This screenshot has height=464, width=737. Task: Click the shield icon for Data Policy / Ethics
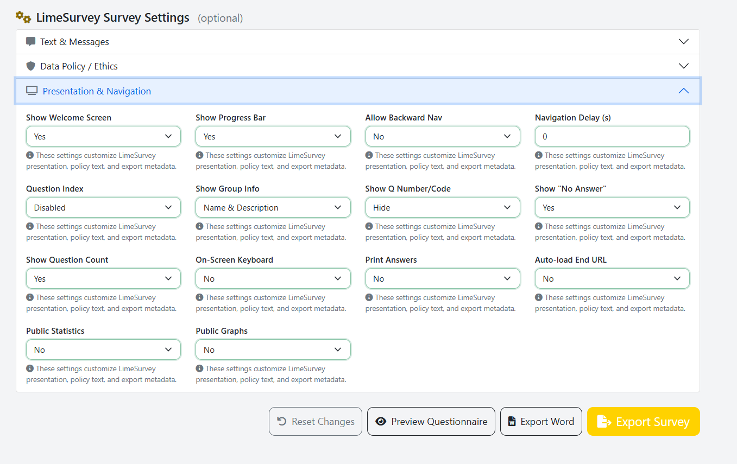tap(31, 66)
